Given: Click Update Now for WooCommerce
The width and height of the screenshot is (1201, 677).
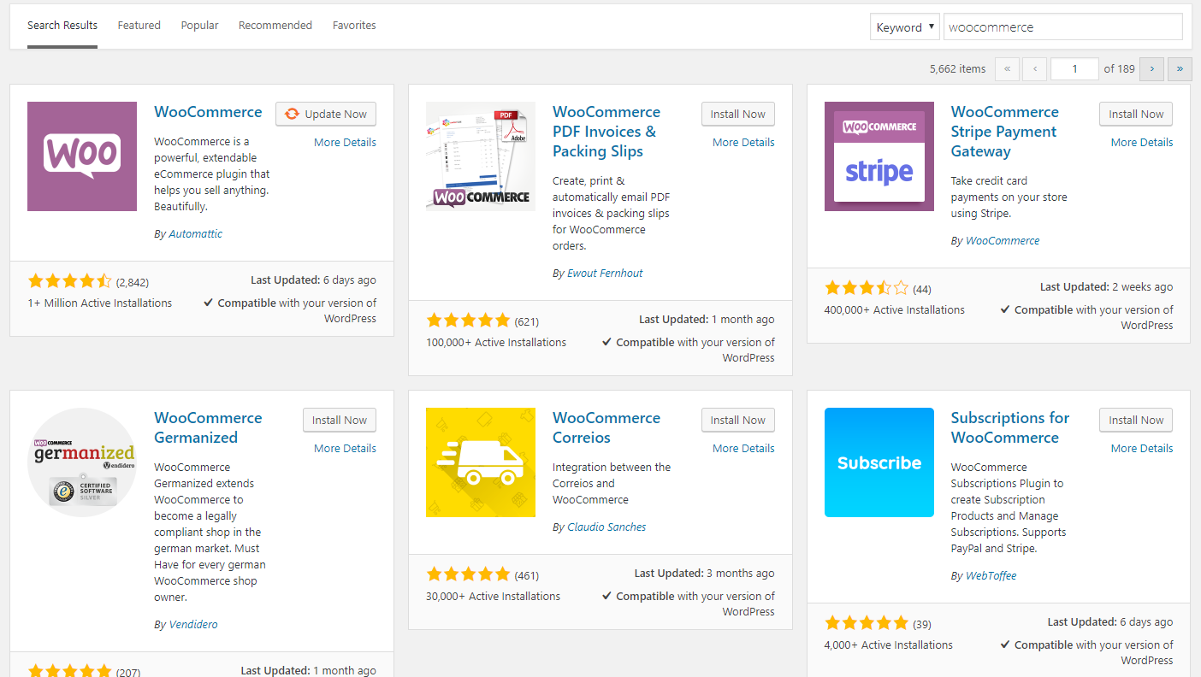Looking at the screenshot, I should point(326,114).
